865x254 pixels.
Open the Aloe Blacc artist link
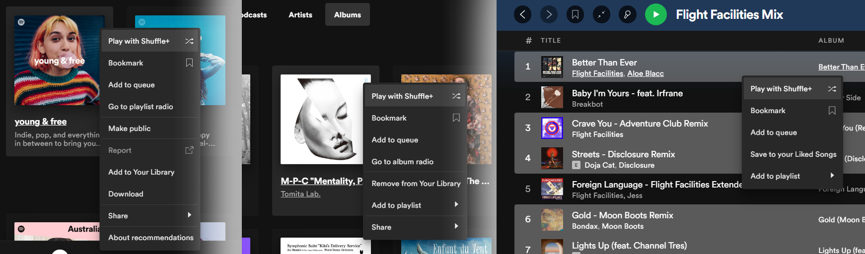coord(645,73)
